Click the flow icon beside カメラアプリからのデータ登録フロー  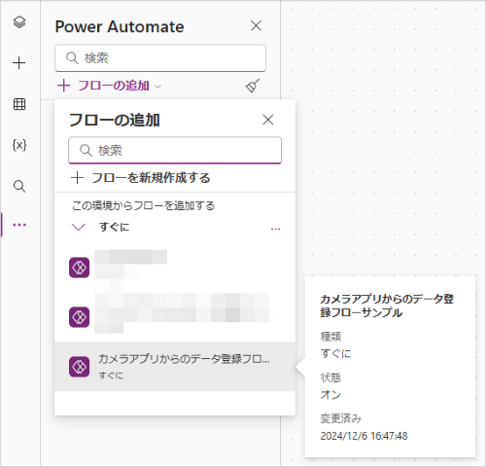pos(79,367)
